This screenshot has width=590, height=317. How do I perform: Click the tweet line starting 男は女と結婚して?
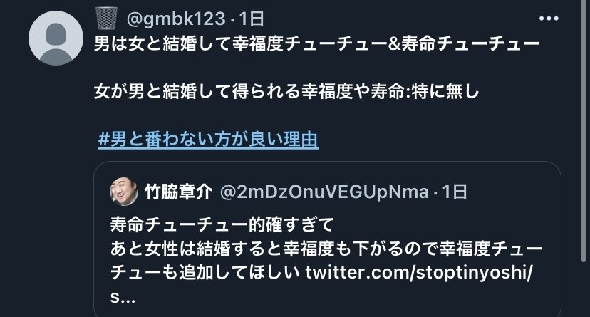pyautogui.click(x=316, y=44)
